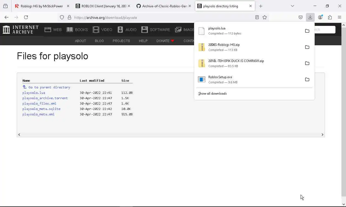Click horizontal scrollbar left arrow of listing

click(x=19, y=134)
